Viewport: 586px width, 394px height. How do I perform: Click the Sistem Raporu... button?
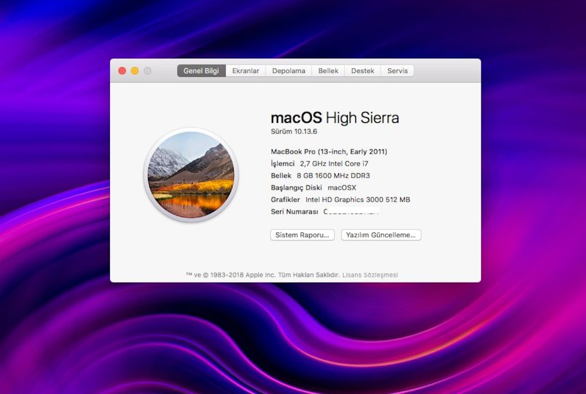[x=302, y=235]
